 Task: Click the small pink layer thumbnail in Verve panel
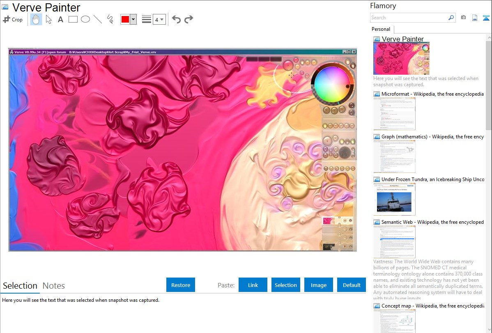pyautogui.click(x=329, y=221)
